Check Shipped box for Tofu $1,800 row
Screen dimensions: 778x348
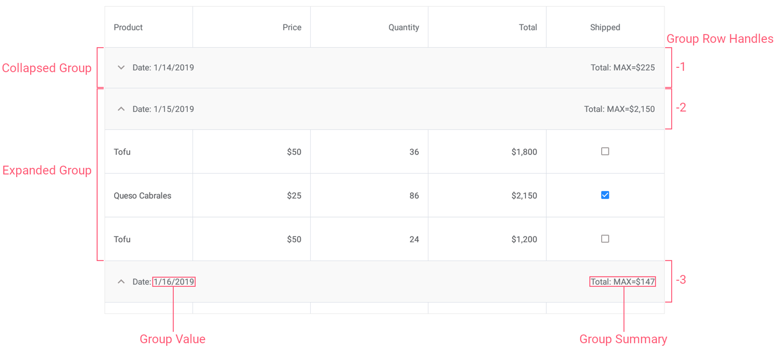tap(605, 152)
